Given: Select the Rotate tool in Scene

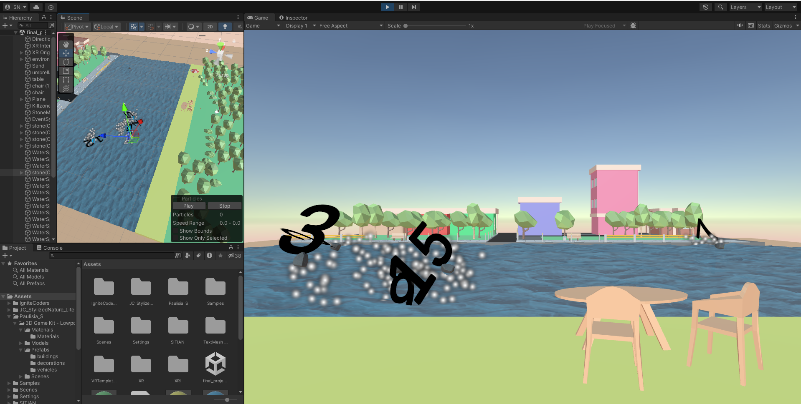Looking at the screenshot, I should pos(66,62).
